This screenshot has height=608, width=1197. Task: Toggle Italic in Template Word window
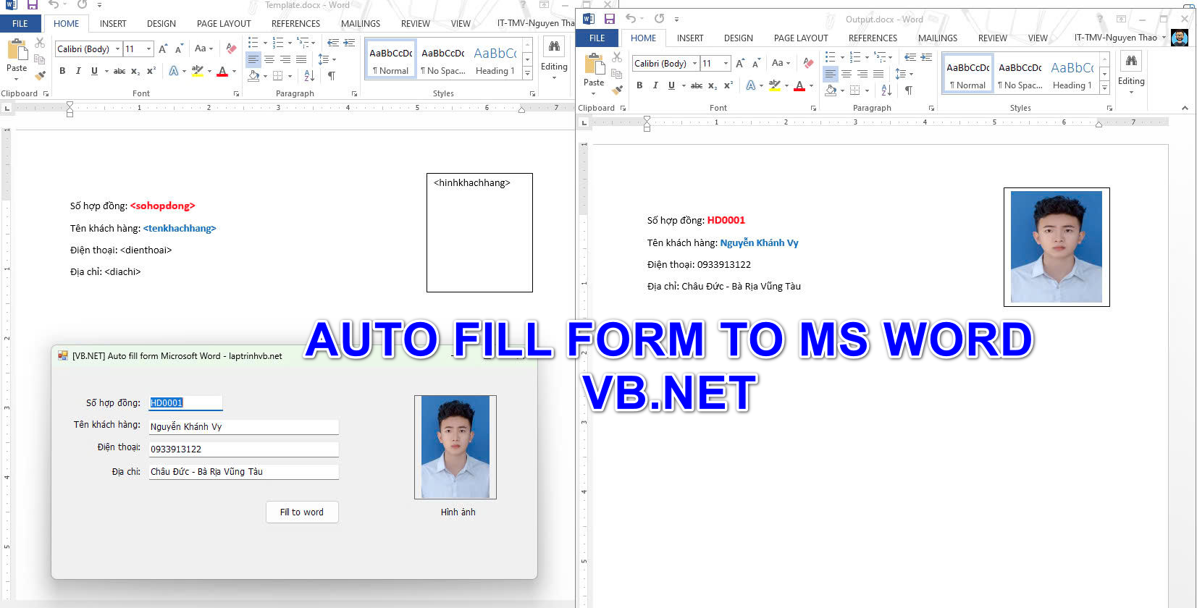pyautogui.click(x=78, y=71)
